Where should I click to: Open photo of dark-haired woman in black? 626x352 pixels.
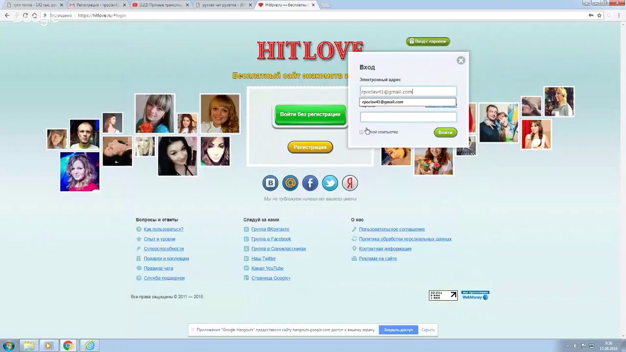coord(178,156)
